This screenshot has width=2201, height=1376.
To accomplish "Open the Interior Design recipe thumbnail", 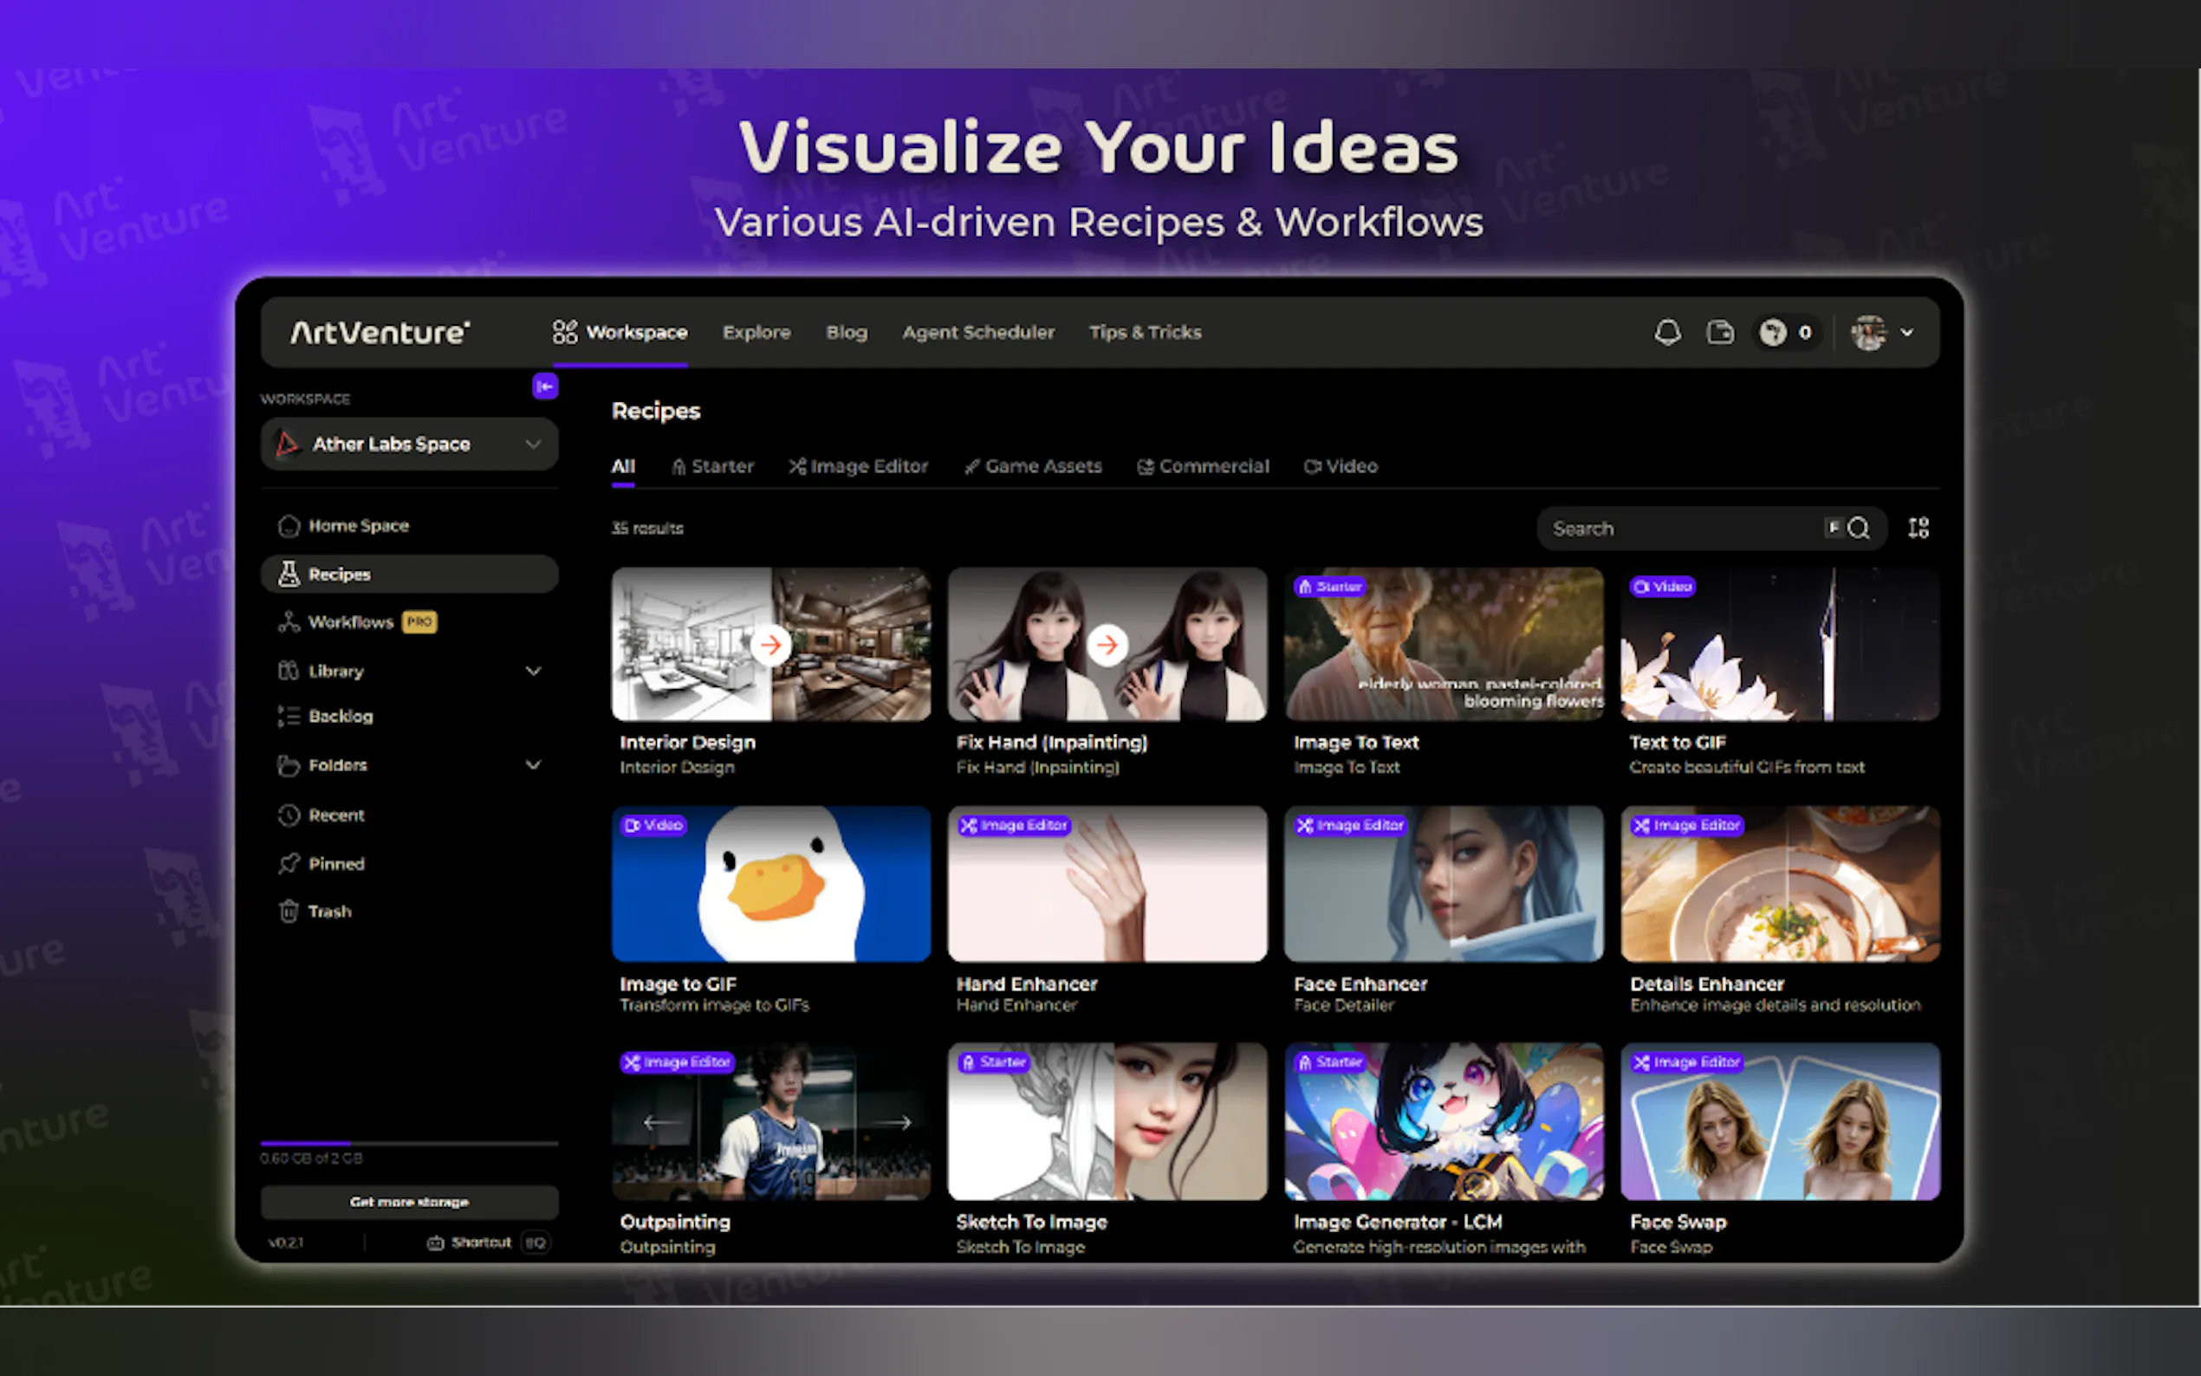I will [x=770, y=646].
